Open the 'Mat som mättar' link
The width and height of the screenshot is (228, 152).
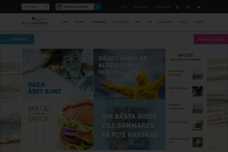[x=178, y=122]
